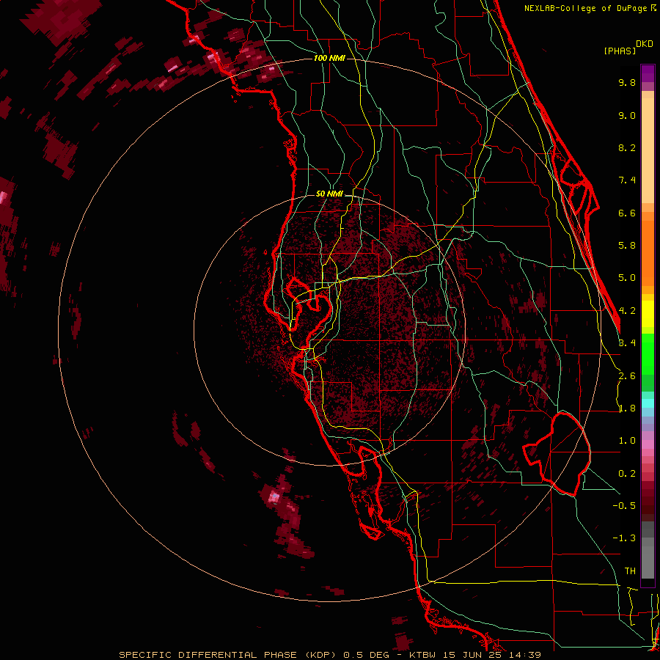Pick the purple swatch atop color bar
This screenshot has height=660, width=660.
(648, 73)
